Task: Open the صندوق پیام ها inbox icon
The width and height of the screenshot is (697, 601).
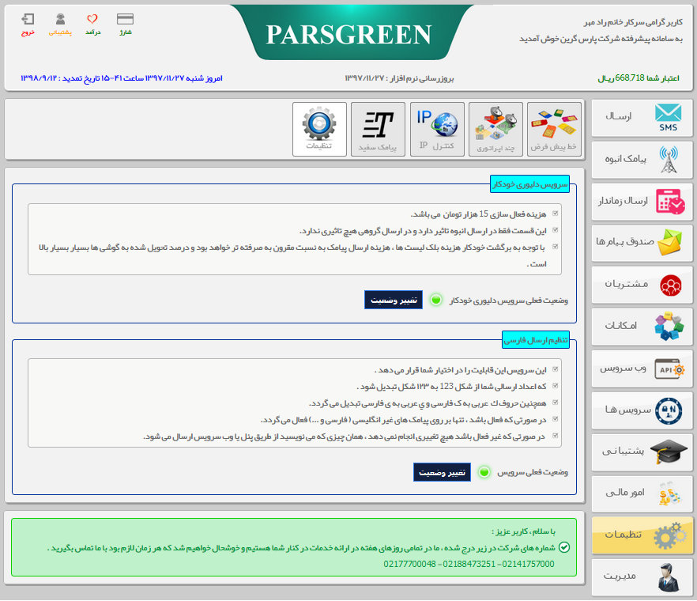Action: pos(642,243)
